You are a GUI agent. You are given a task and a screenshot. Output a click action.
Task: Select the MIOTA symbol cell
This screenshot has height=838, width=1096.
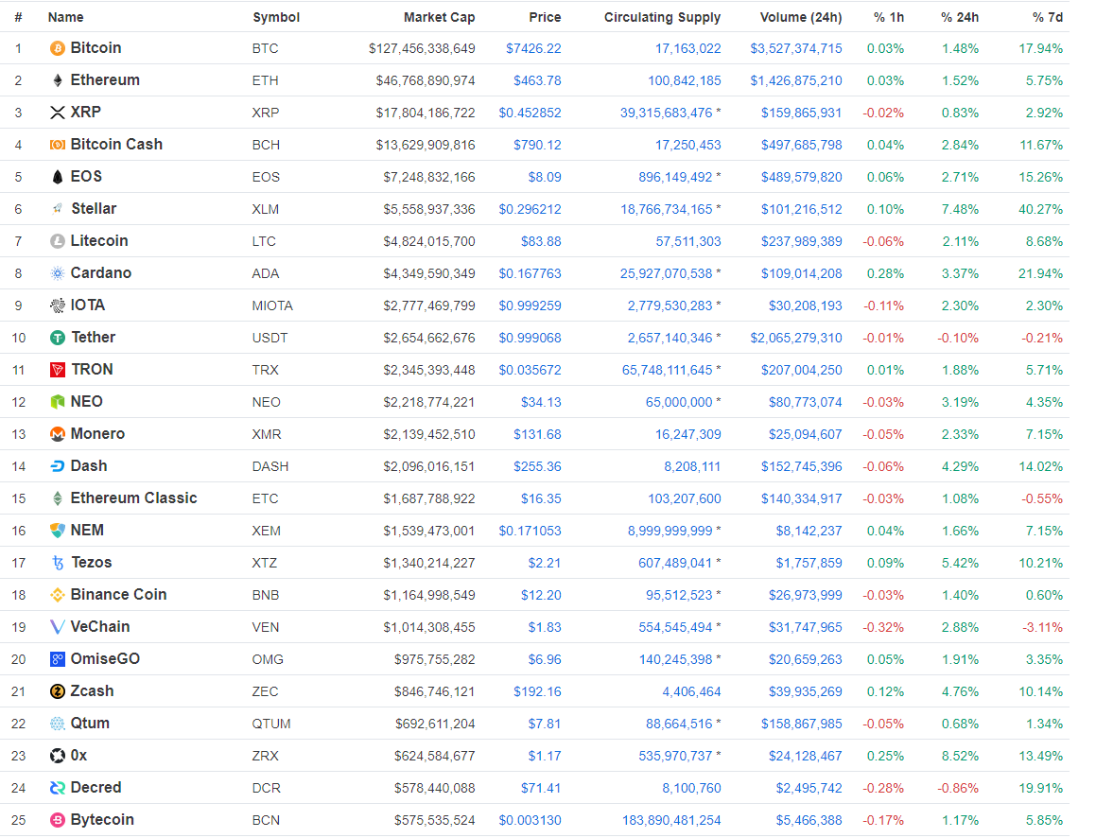(x=272, y=306)
